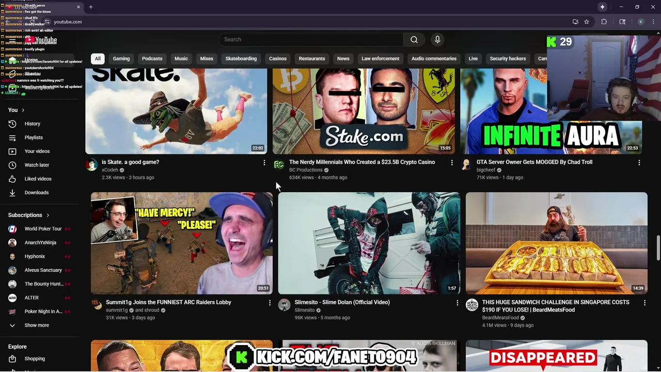Open the giant sandwich tray thumbnail
The width and height of the screenshot is (661, 372).
[x=556, y=243]
